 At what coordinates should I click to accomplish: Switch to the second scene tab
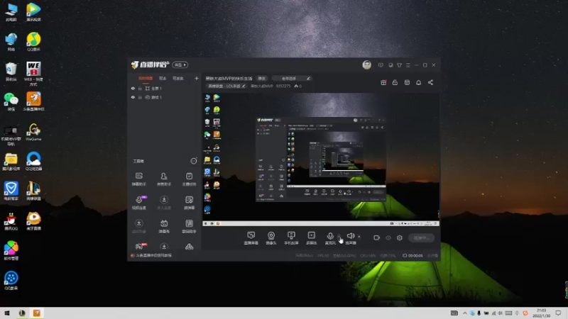pos(163,78)
